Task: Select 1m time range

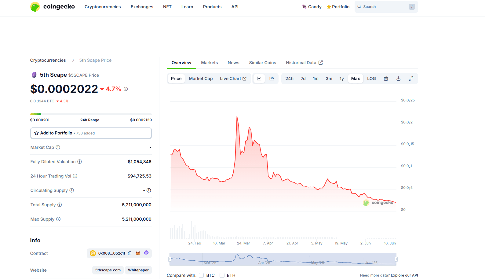Action: point(316,79)
